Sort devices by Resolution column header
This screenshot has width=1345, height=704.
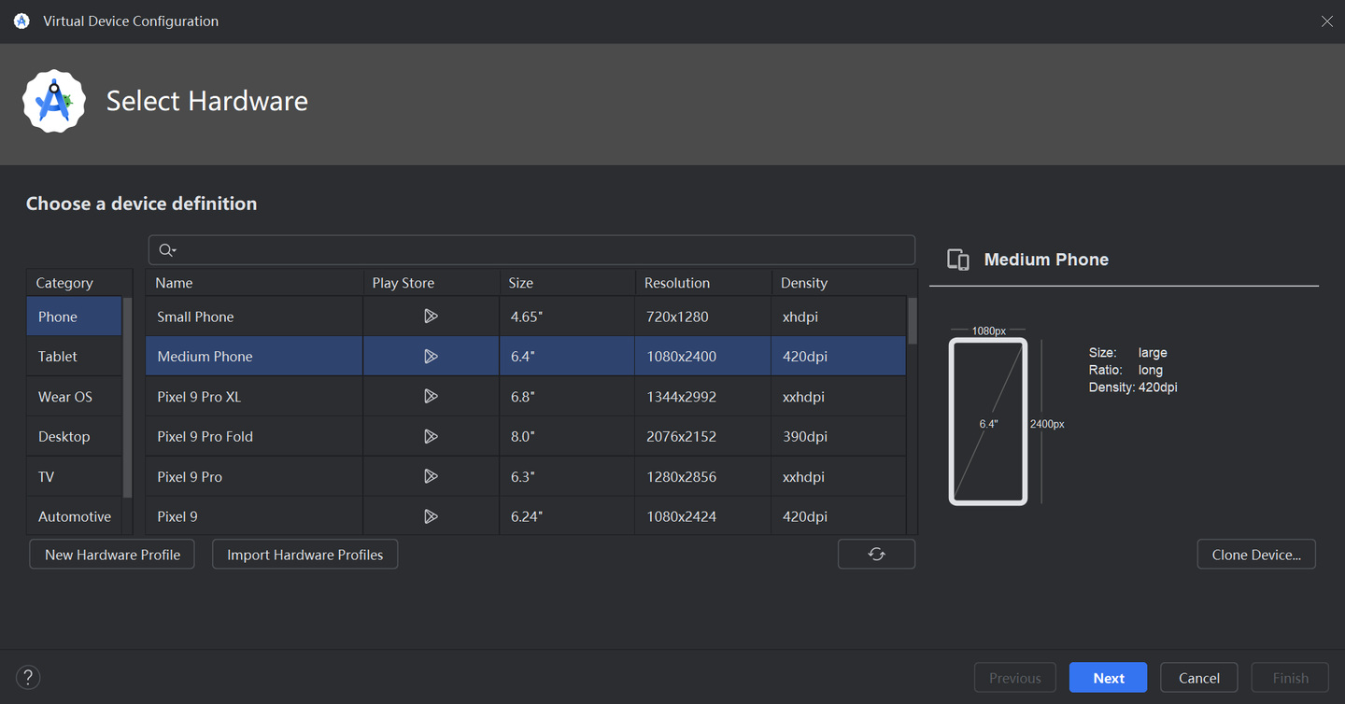pos(677,283)
